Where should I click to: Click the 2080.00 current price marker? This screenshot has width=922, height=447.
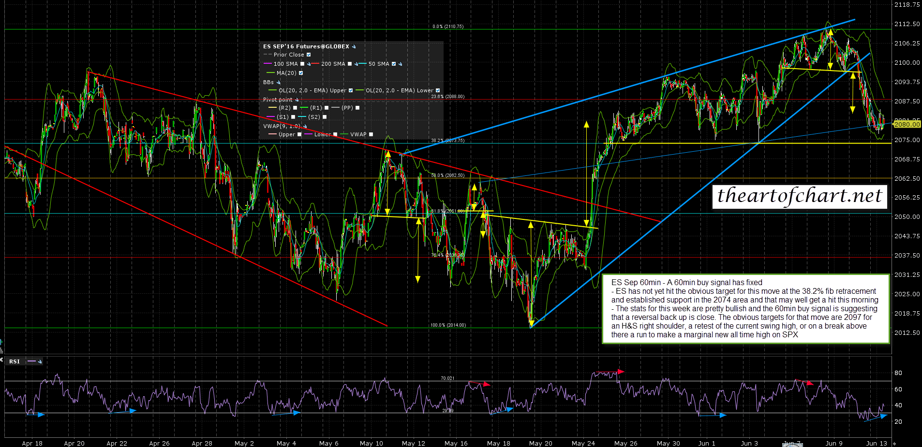click(907, 124)
